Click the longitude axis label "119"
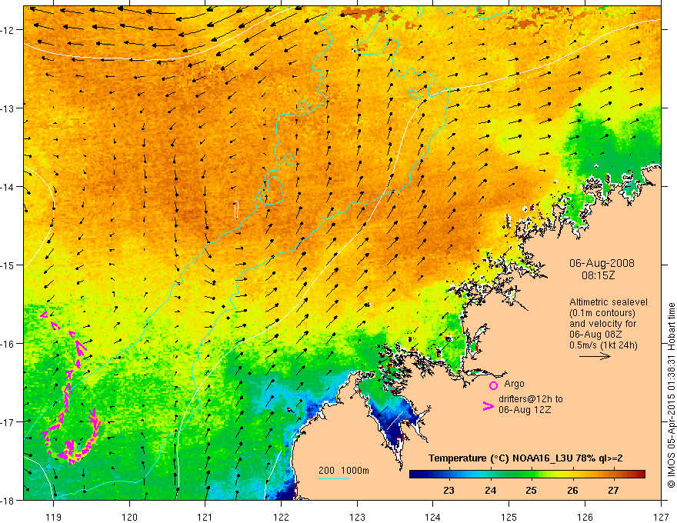This screenshot has height=523, width=677. click(x=54, y=517)
